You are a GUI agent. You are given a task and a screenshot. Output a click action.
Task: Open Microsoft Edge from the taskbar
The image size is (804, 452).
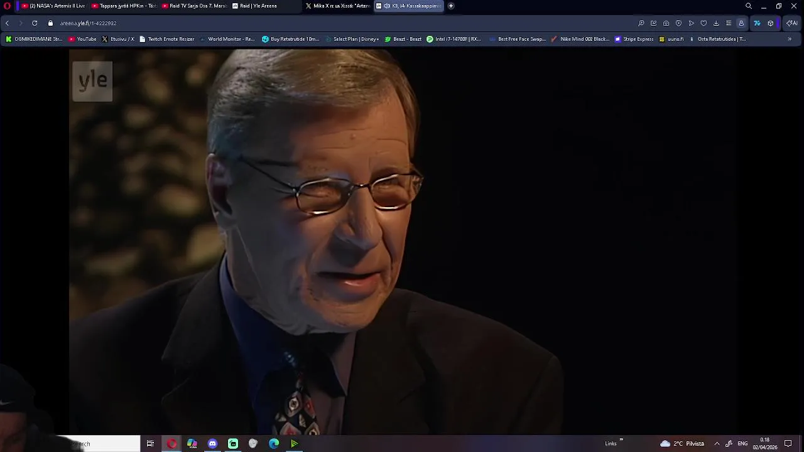274,444
